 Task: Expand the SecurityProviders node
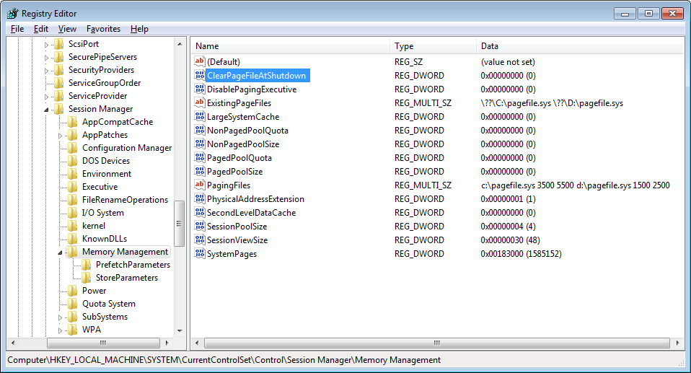coord(46,71)
